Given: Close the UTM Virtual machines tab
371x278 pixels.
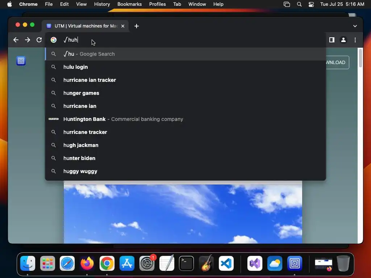Looking at the screenshot, I should click(x=123, y=26).
